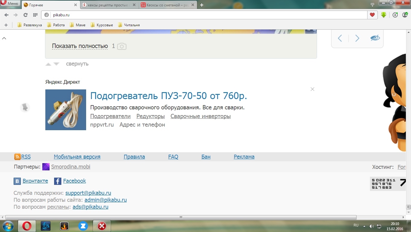
Task: Click the address bar showing pikabu.ru
Action: pyautogui.click(x=205, y=15)
